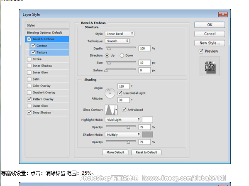Open the Texture settings label
The width and height of the screenshot is (249, 186).
point(42,52)
